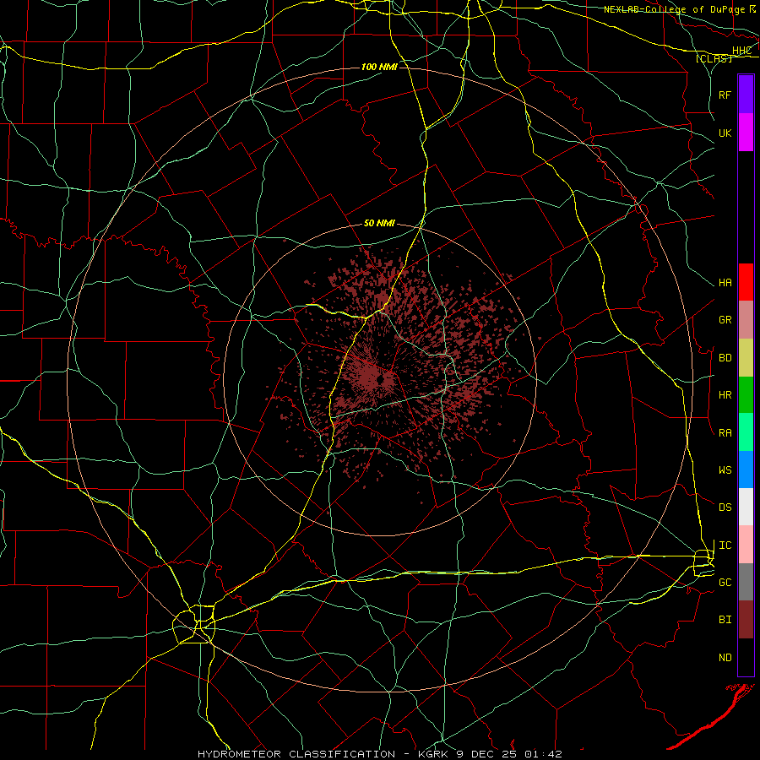Image resolution: width=760 pixels, height=760 pixels.
Task: Click the IC legend label
Action: [725, 546]
